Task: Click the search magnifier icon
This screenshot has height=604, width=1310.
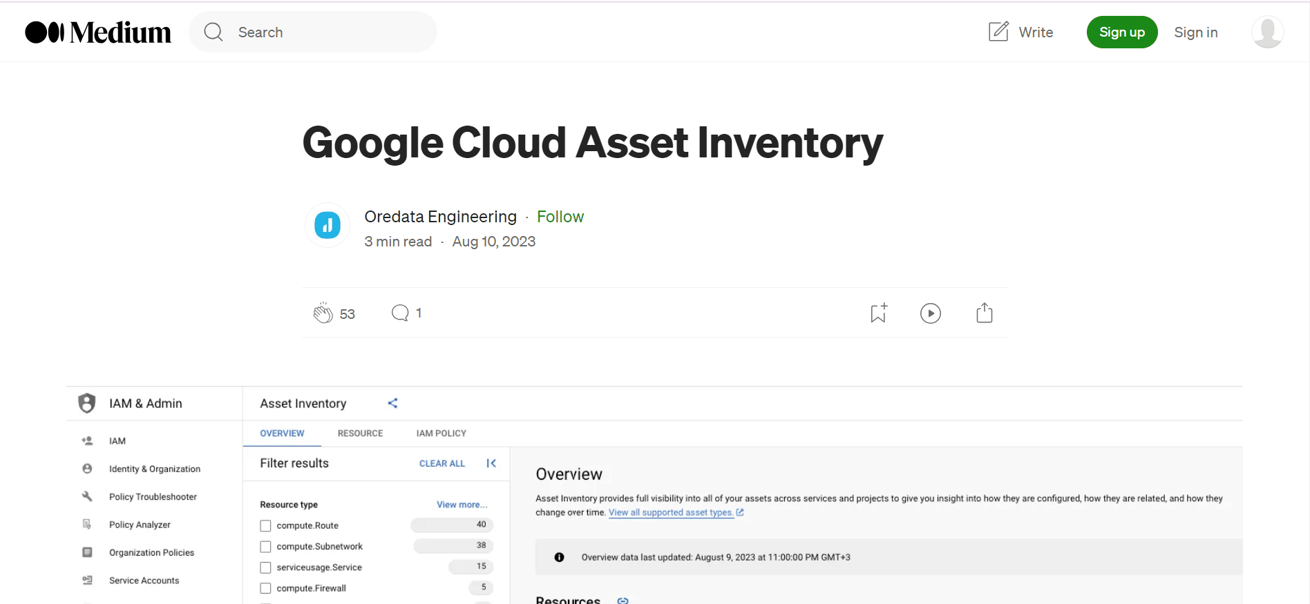Action: 213,32
